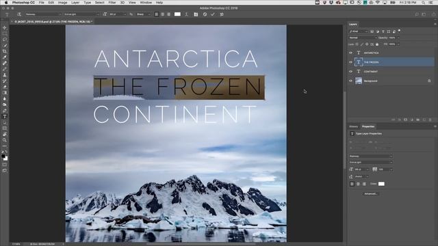438x246 pixels.
Task: Toggle layer filtering switch on or off
Action: [400, 31]
